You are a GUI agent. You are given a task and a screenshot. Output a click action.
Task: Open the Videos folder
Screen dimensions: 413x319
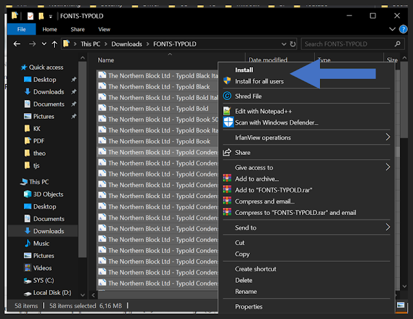[43, 268]
